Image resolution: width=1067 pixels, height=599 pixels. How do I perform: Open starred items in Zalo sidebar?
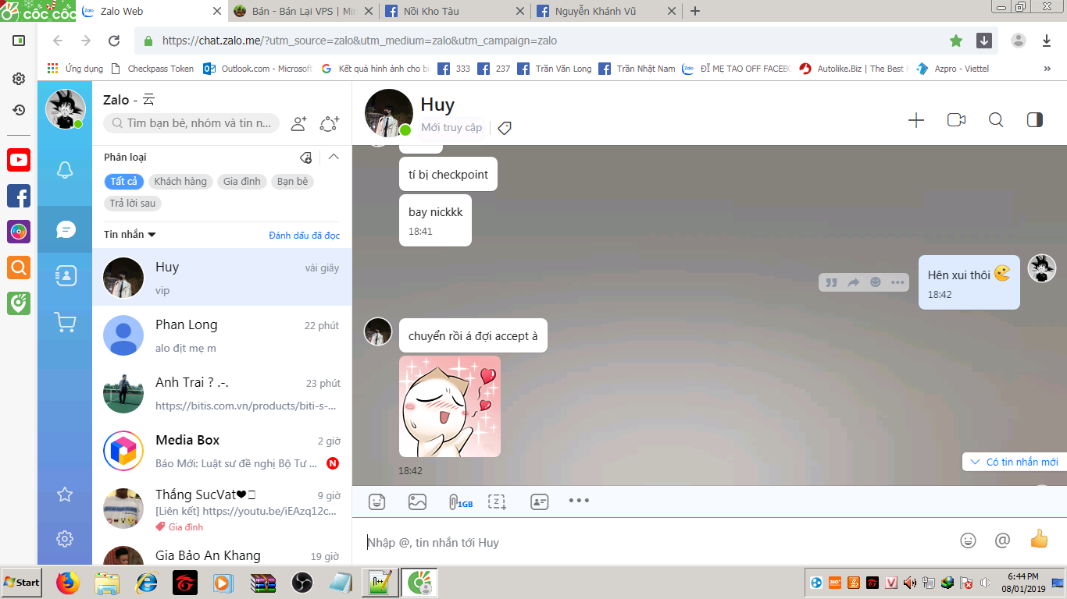pyautogui.click(x=66, y=494)
